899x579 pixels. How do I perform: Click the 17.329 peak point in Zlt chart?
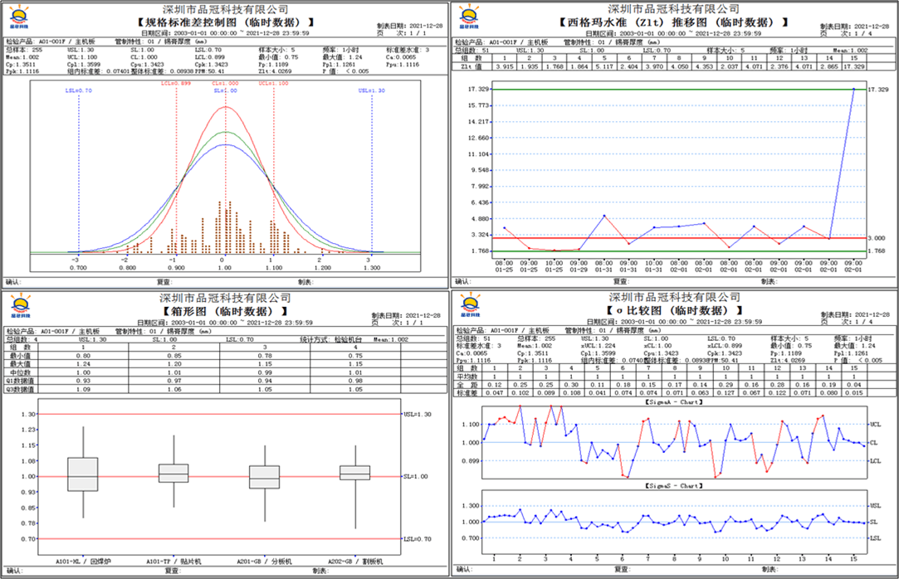pos(853,89)
